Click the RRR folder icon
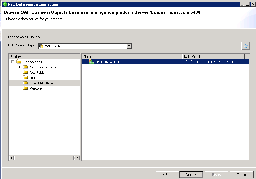This screenshot has height=179, width=256. (x=25, y=78)
